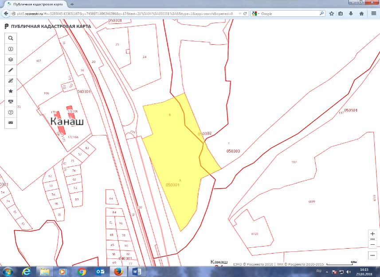Open the map layers panel
The width and height of the screenshot is (380, 277).
pos(11,60)
